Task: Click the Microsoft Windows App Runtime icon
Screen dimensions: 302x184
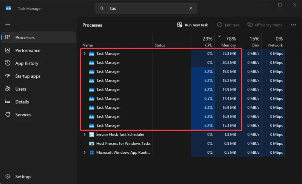Action: coord(92,152)
